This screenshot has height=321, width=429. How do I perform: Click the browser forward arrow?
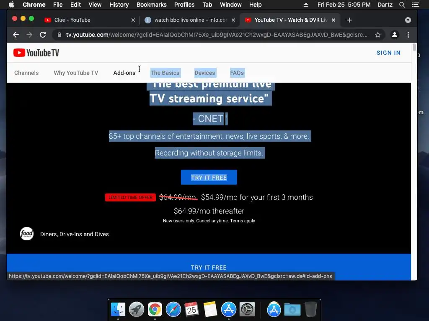(29, 35)
